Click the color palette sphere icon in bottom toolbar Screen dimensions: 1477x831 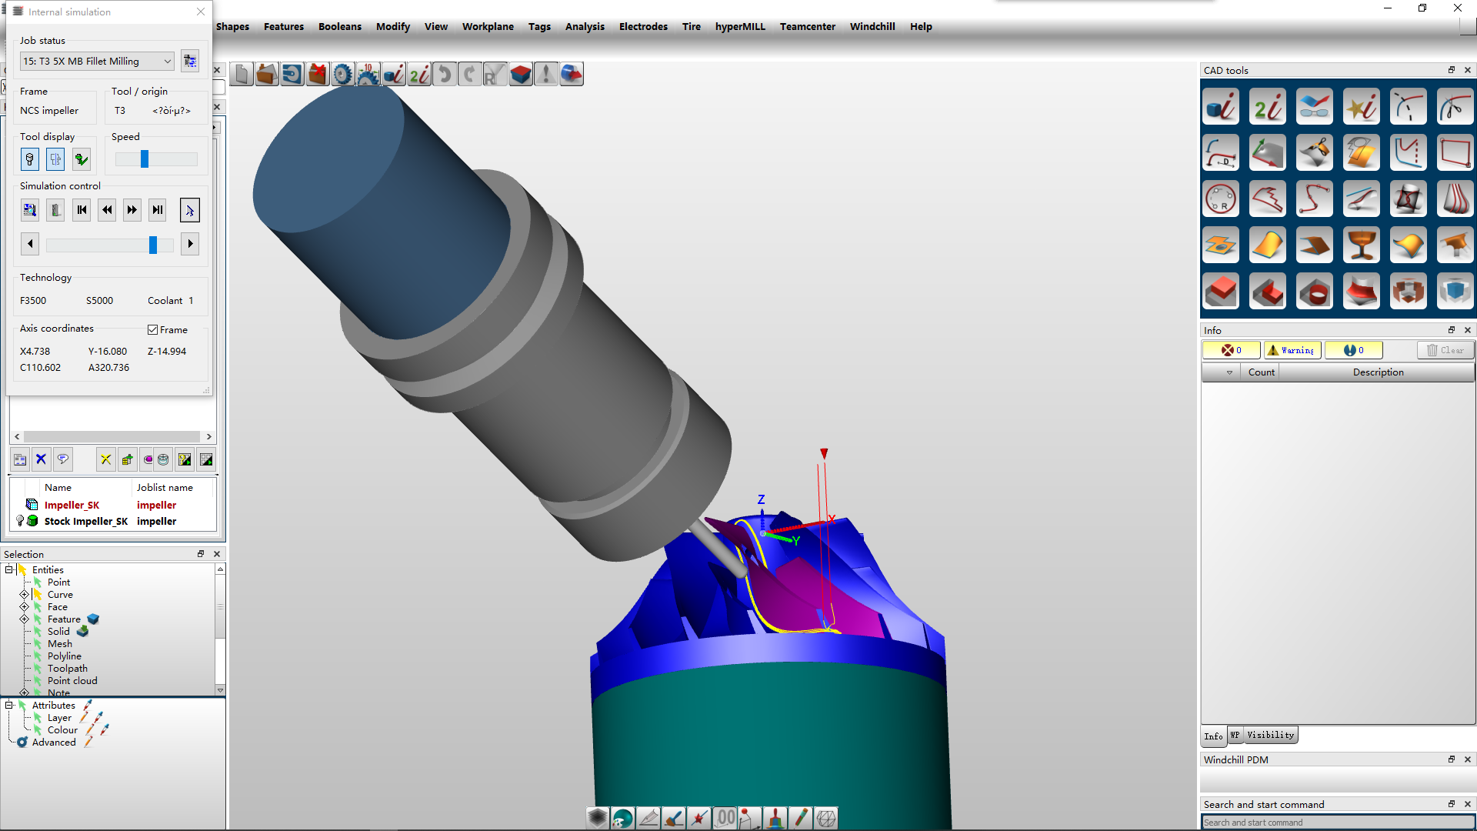point(623,818)
